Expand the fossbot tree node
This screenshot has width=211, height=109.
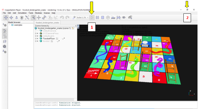[x=36, y=41]
